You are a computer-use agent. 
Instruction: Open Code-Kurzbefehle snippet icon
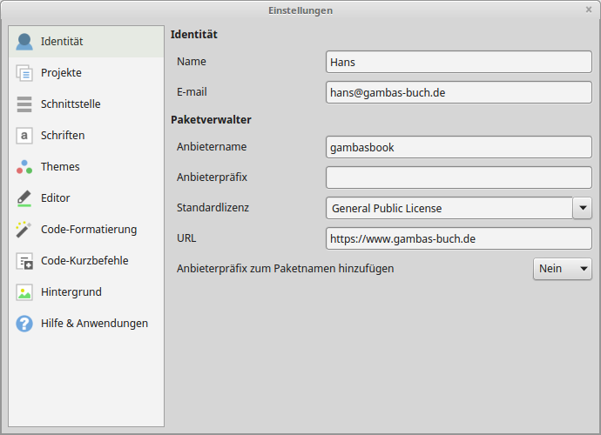[x=24, y=261]
